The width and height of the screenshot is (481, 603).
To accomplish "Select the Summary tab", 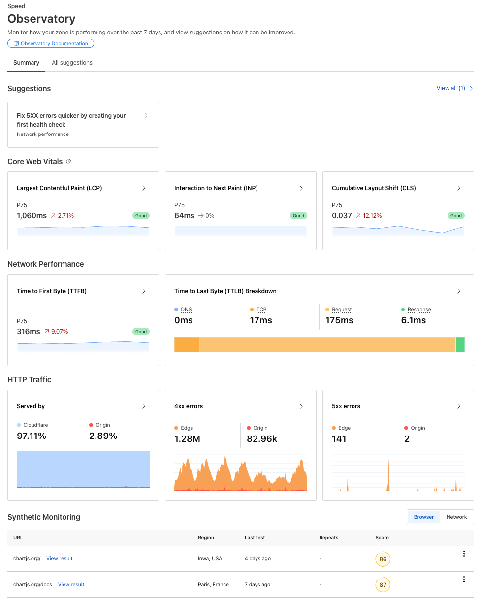I will [x=27, y=63].
